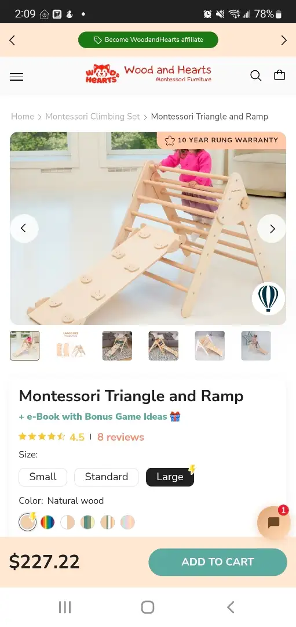Open the 8 reviews link
Image resolution: width=296 pixels, height=627 pixels.
(120, 437)
